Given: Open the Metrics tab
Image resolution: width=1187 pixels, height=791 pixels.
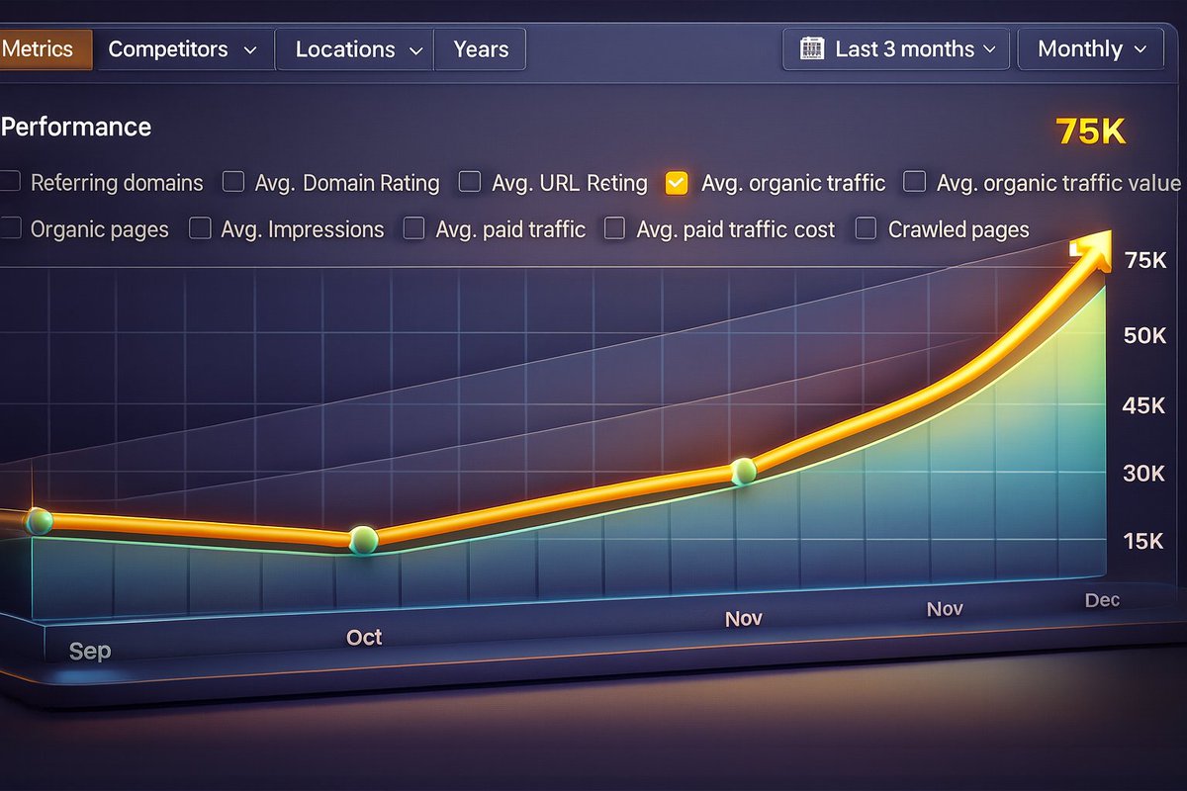Looking at the screenshot, I should pos(45,49).
